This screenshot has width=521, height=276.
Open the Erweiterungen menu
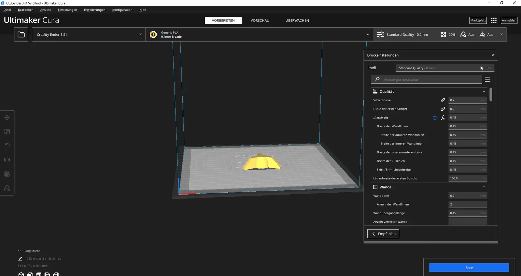[x=94, y=10]
